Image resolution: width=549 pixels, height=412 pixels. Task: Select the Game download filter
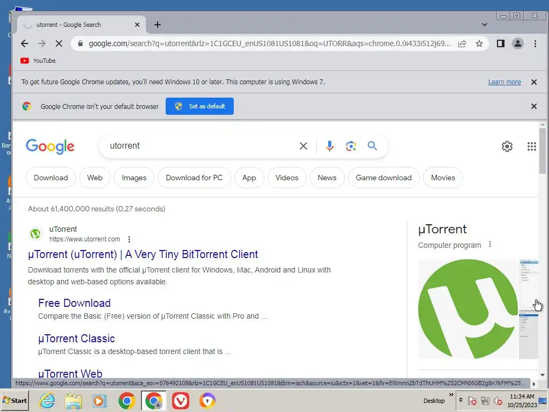[x=384, y=178]
